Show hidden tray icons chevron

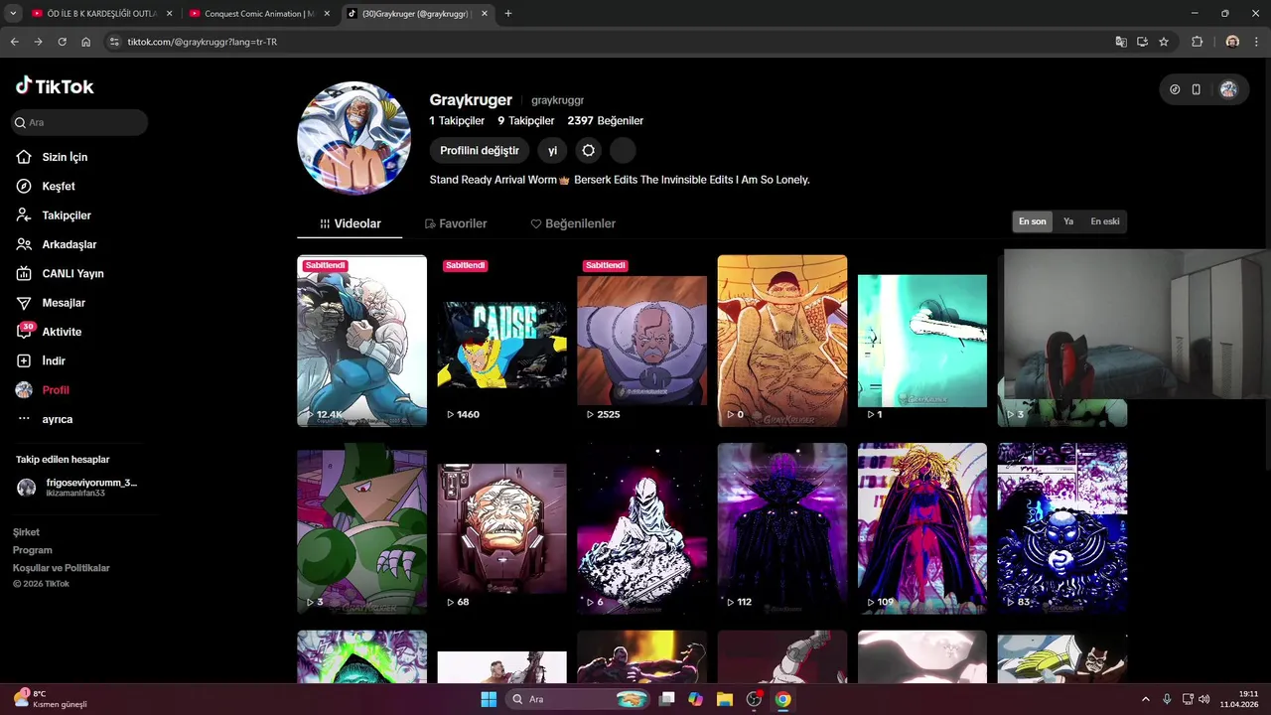click(x=1146, y=699)
